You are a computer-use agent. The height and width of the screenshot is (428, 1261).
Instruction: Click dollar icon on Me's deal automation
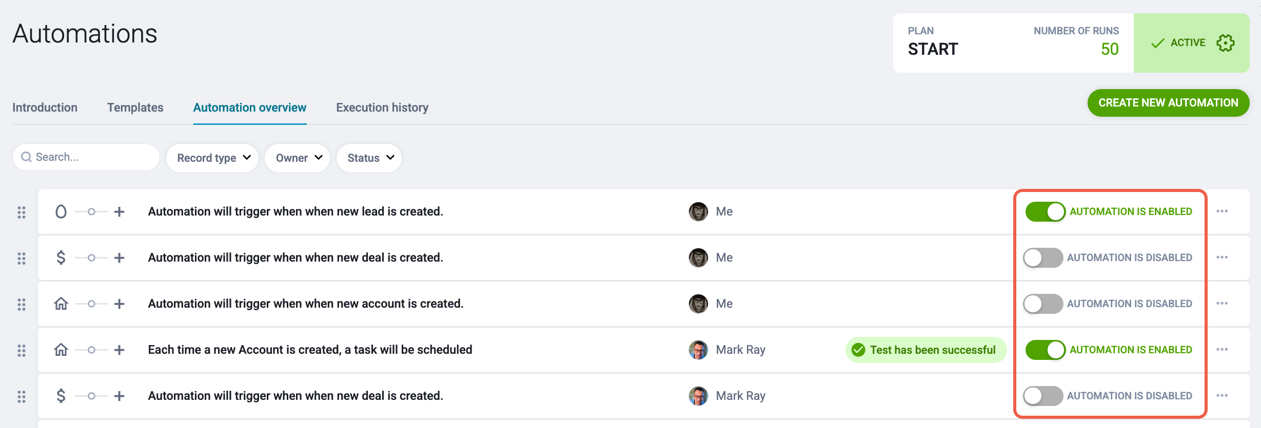(x=61, y=258)
